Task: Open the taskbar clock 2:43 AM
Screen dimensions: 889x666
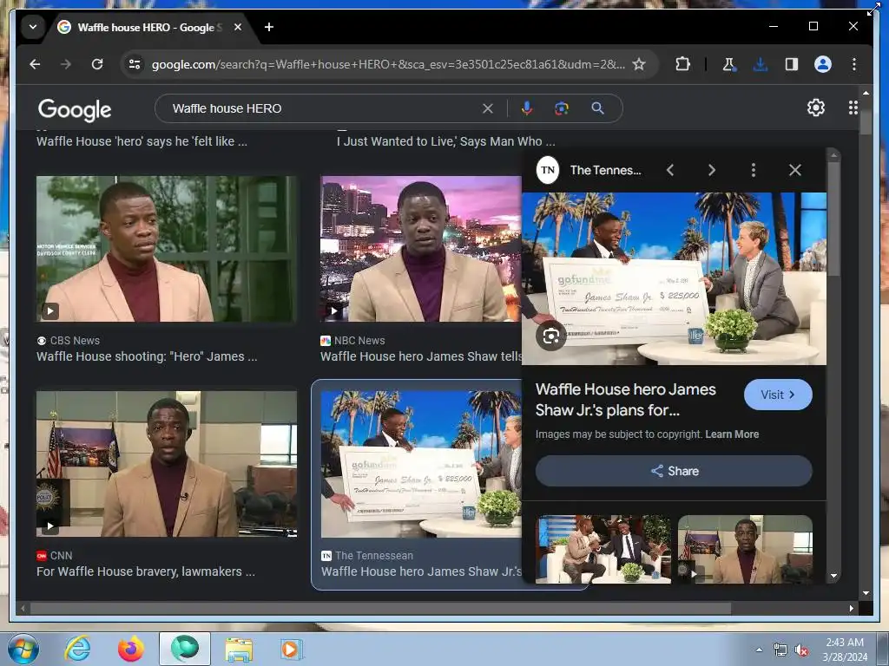Action: pos(845,650)
